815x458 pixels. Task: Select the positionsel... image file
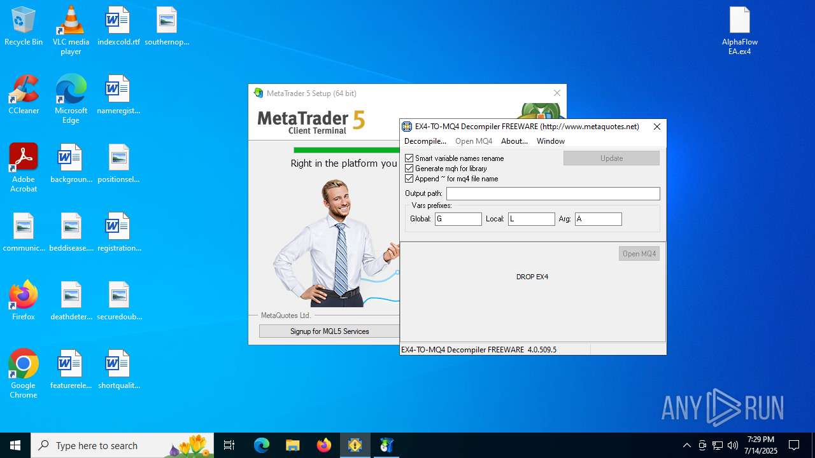(118, 164)
